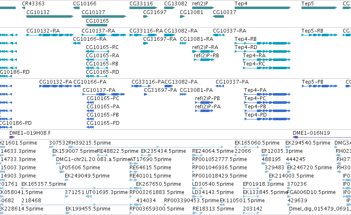Select protein CG13081-PA
The height and width of the screenshot is (215, 351).
tap(183, 95)
